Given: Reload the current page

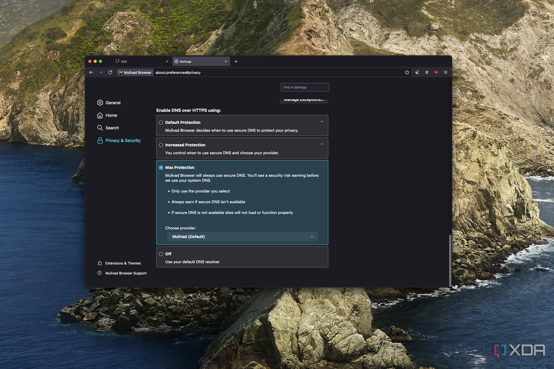Looking at the screenshot, I should pyautogui.click(x=110, y=73).
